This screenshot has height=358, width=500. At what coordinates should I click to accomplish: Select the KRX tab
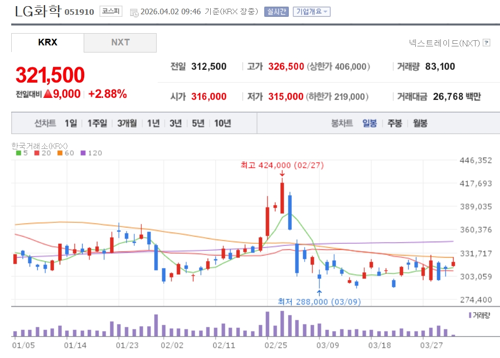[47, 42]
